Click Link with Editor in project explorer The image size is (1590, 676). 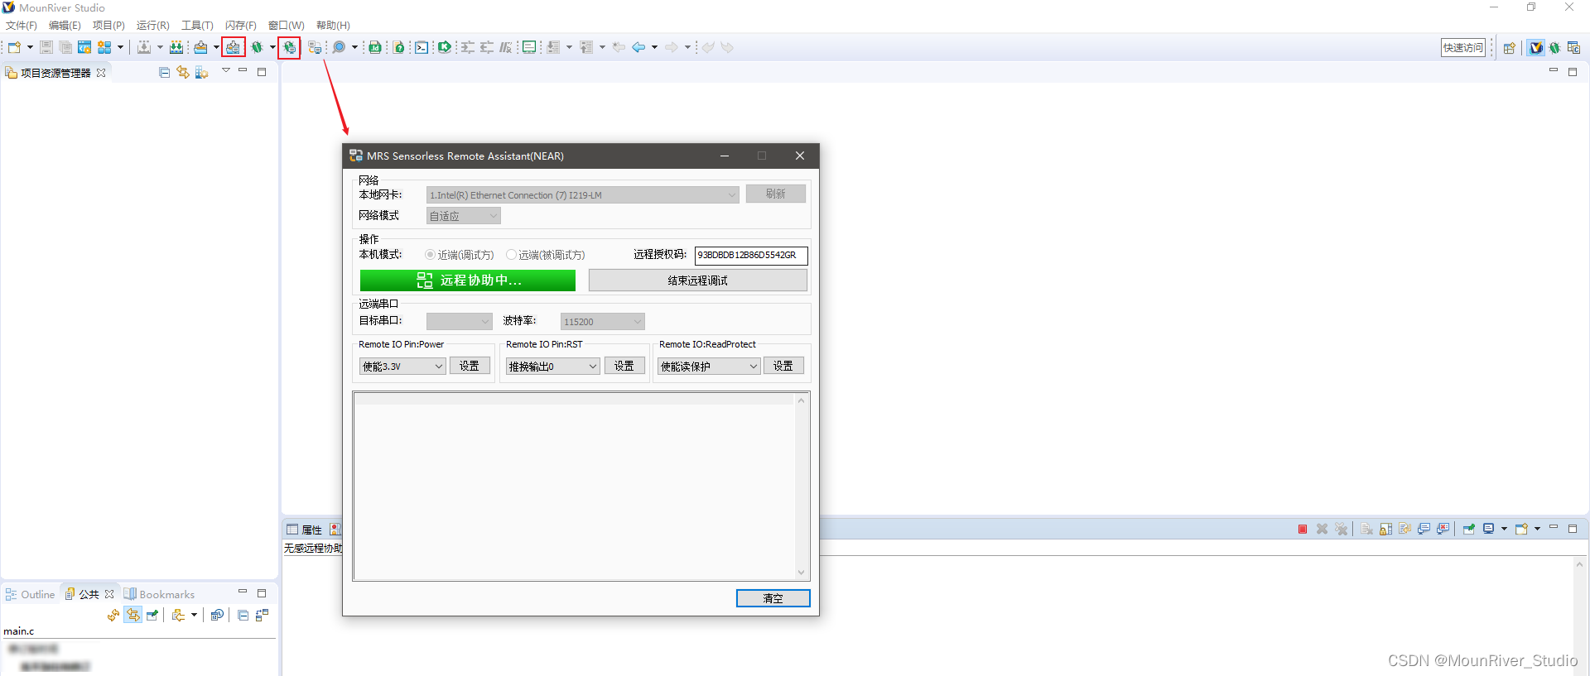[183, 73]
